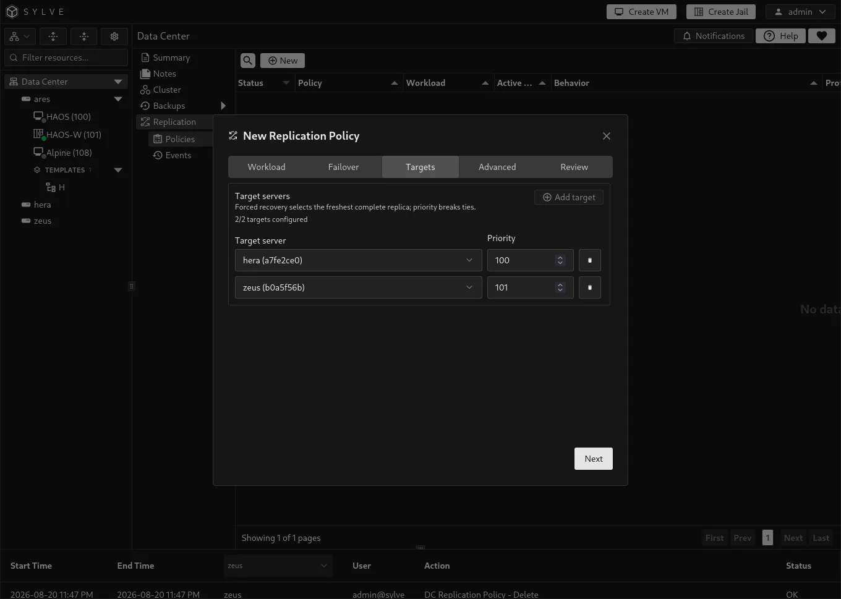Open the Summary page
841x599 pixels.
[x=165, y=57]
